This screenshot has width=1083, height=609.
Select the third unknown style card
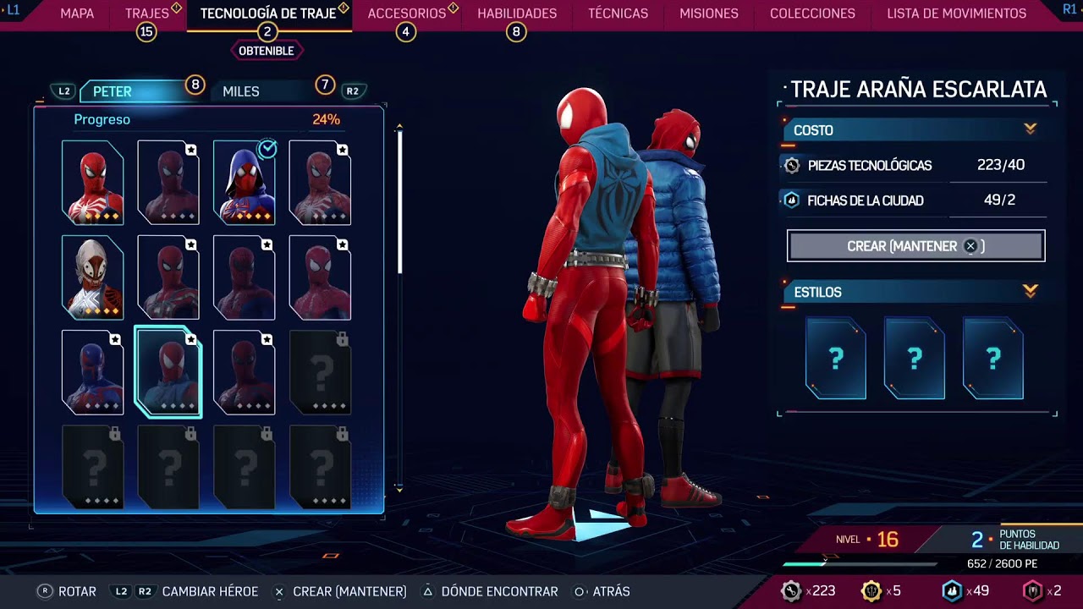pyautogui.click(x=993, y=358)
